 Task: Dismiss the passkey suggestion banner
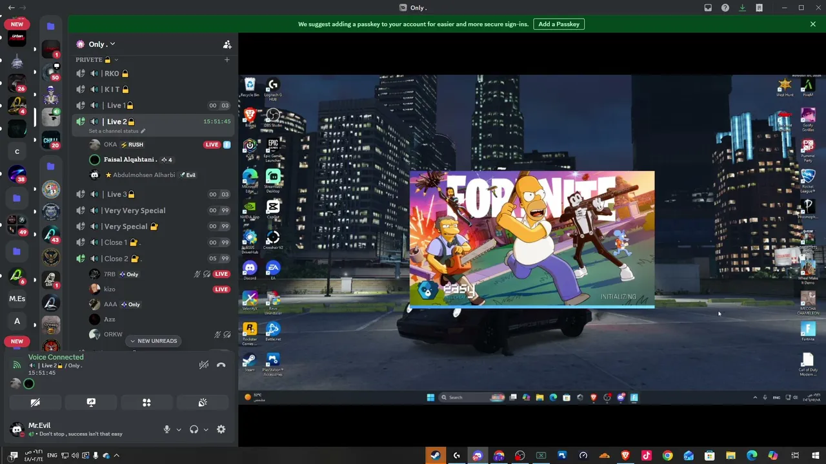(x=813, y=24)
